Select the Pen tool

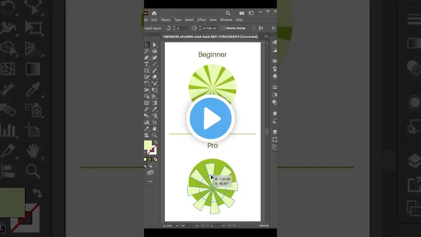[147, 58]
